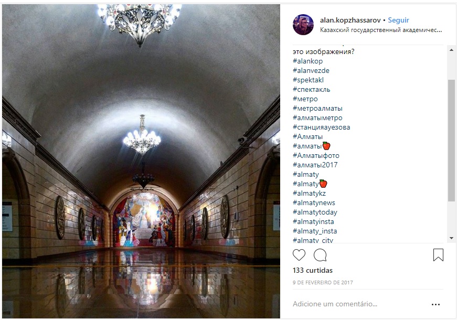Click the caption scrollbar thumb

click(451, 141)
